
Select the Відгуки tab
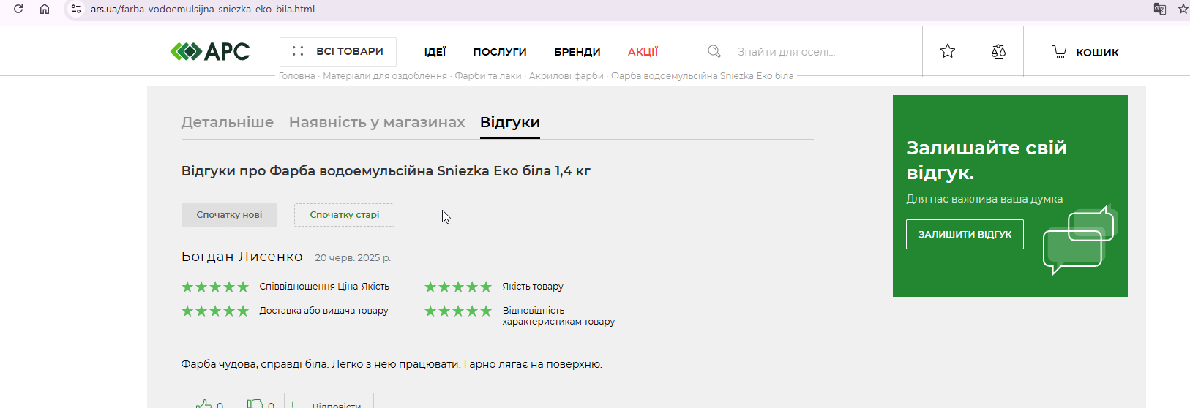point(510,123)
